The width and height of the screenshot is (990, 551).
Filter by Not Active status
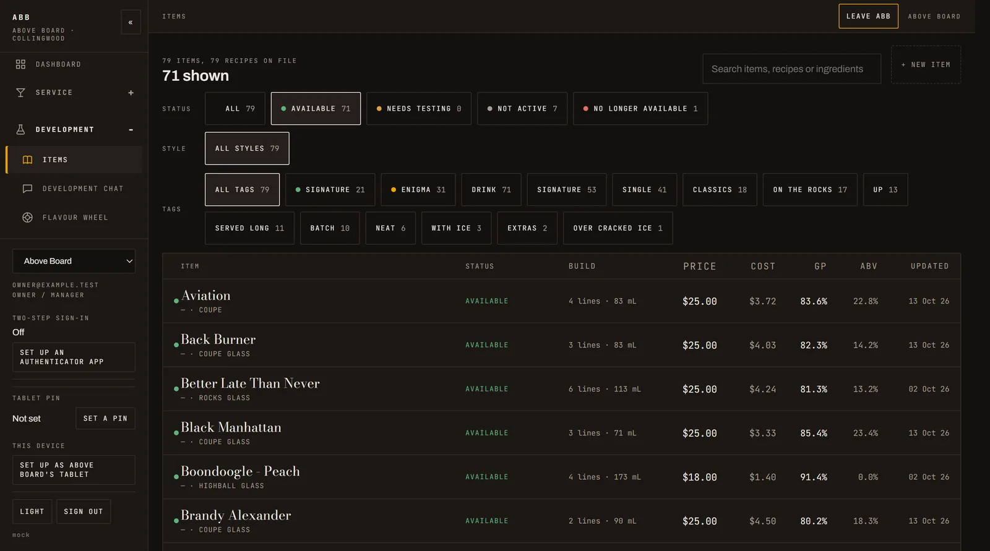click(522, 109)
